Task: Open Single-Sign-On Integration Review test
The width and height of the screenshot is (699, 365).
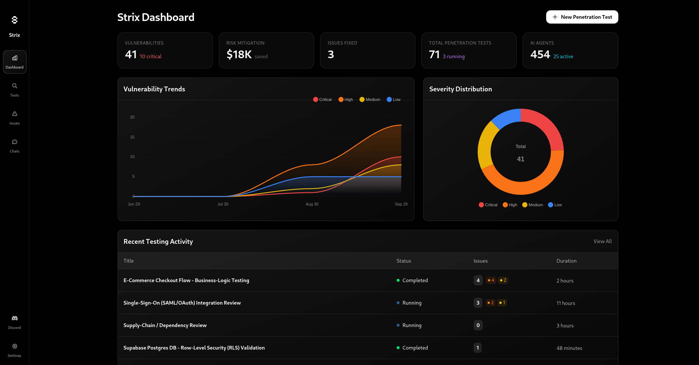Action: click(182, 303)
